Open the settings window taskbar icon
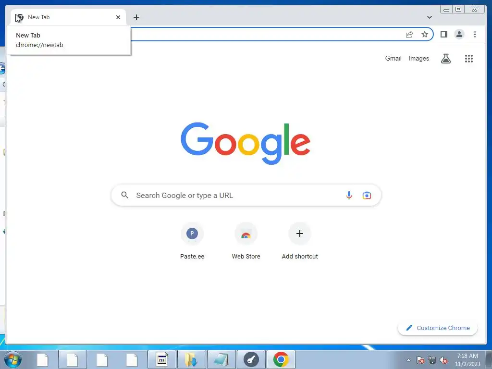Viewport: 492px width, 369px height. click(x=162, y=359)
